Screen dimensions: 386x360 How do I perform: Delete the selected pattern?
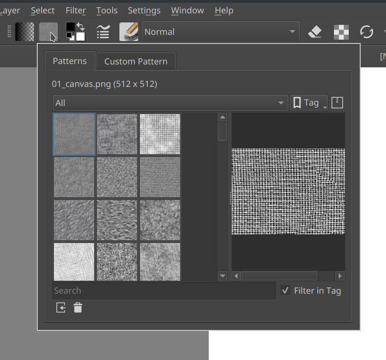[x=78, y=308]
